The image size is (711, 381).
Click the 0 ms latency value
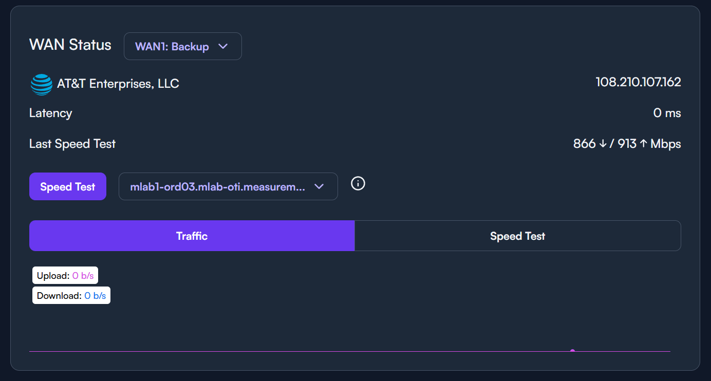point(667,113)
